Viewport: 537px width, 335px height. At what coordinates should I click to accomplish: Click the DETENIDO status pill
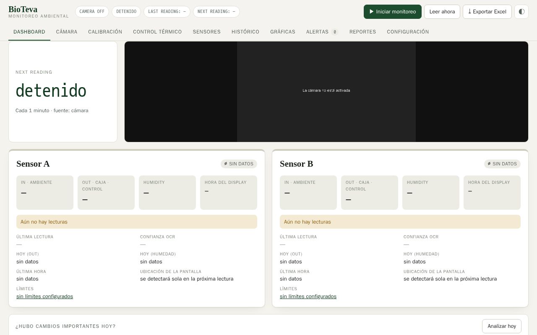coord(126,12)
